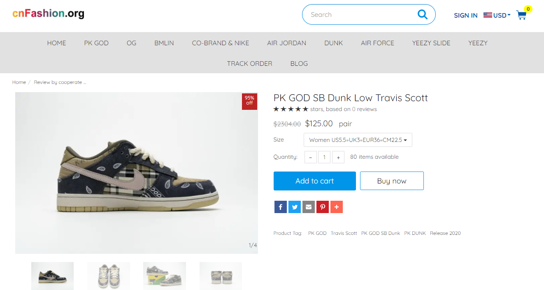Select the second shoe thumbnail
The image size is (544, 290).
(x=109, y=276)
